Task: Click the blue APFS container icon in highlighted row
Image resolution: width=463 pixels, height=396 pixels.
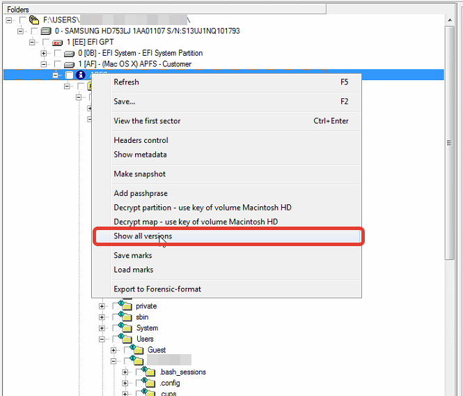Action: click(x=81, y=75)
